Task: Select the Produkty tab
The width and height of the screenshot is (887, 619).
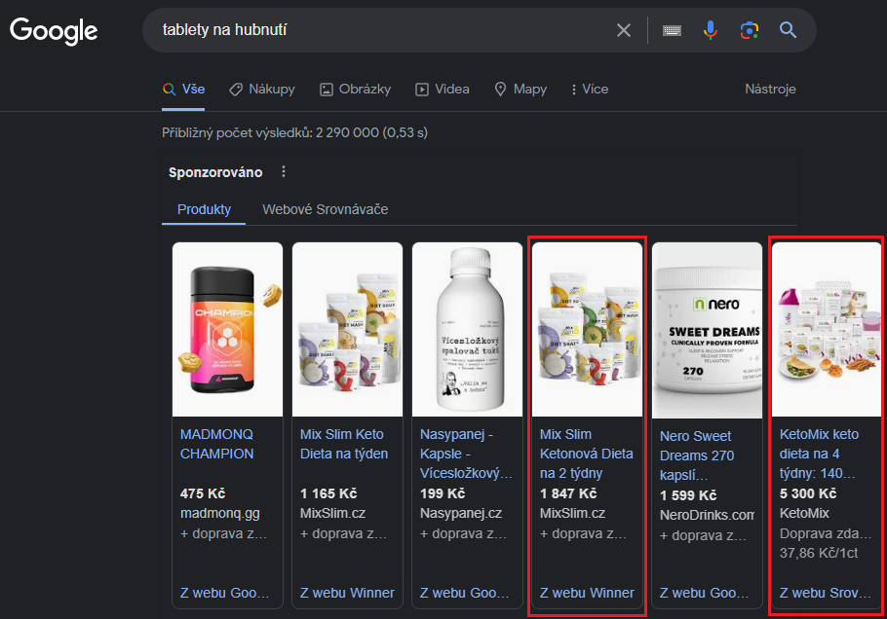Action: (205, 209)
